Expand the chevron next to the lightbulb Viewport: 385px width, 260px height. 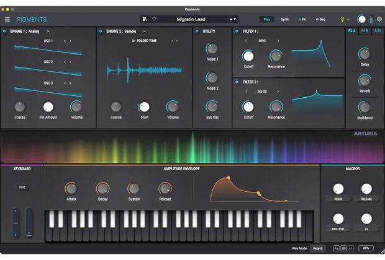[348, 19]
